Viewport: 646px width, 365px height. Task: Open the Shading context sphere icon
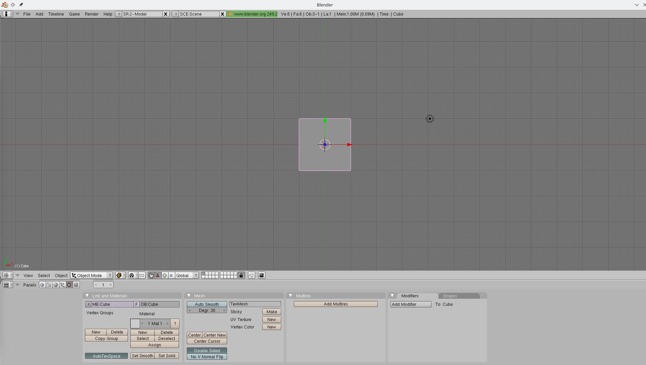click(x=56, y=285)
